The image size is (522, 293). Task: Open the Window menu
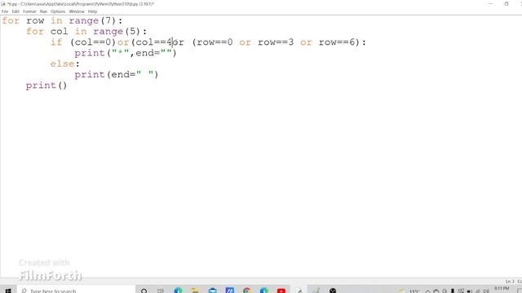click(77, 11)
